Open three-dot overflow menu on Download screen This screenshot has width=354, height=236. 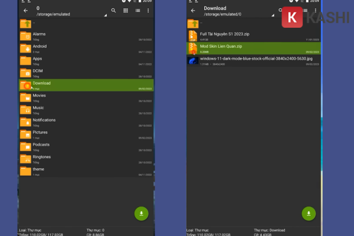click(x=316, y=11)
